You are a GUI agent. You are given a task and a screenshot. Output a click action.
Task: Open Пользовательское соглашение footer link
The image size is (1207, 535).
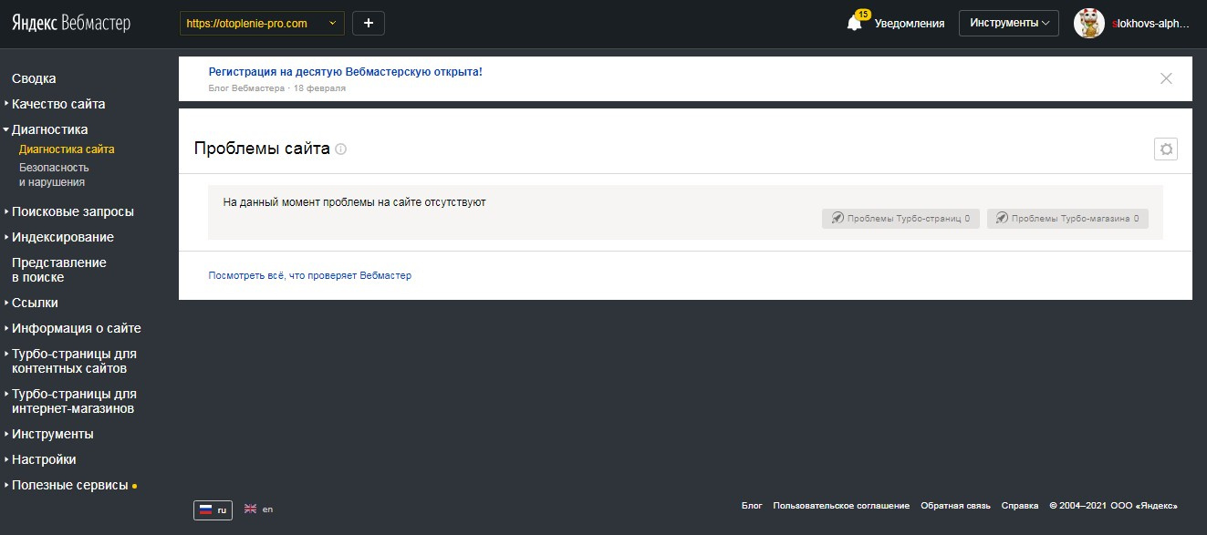pyautogui.click(x=841, y=505)
